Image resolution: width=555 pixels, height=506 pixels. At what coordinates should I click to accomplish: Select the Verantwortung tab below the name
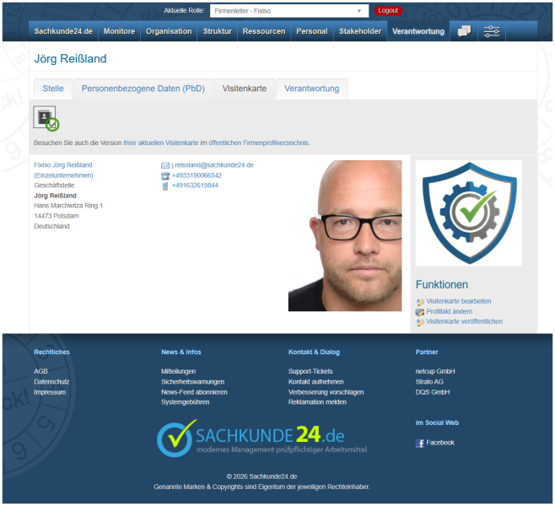pyautogui.click(x=311, y=89)
